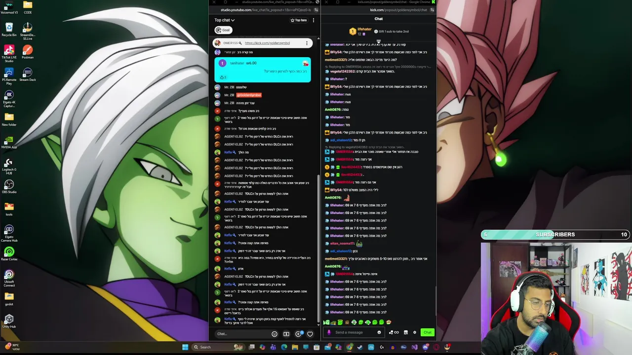Open the CODE folder on desktop
Screen dimensions: 632x355
(x=28, y=7)
